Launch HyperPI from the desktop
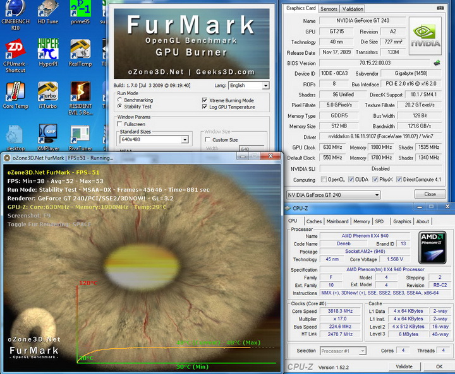This screenshot has width=455, height=374. pyautogui.click(x=48, y=52)
